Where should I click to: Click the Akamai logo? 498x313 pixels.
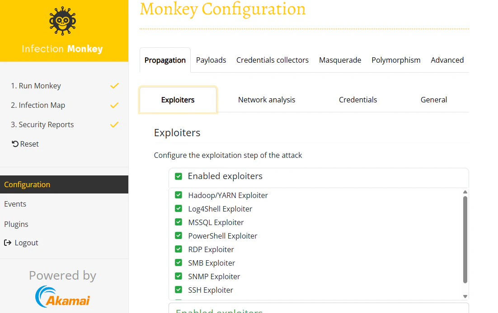pos(62,296)
